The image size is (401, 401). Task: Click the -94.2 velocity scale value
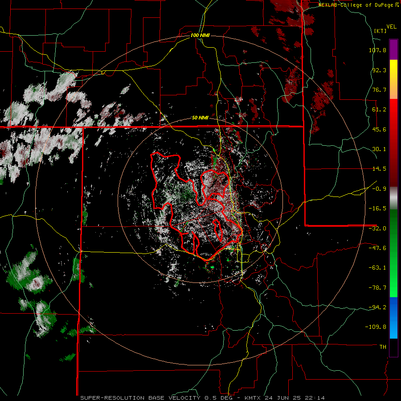(377, 307)
